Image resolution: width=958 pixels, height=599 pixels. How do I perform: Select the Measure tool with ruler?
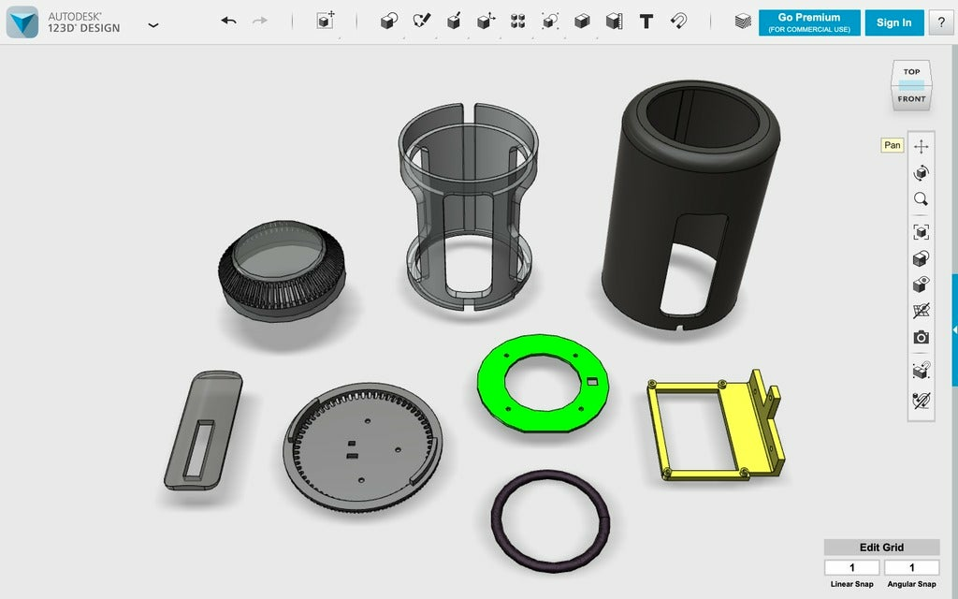point(614,22)
